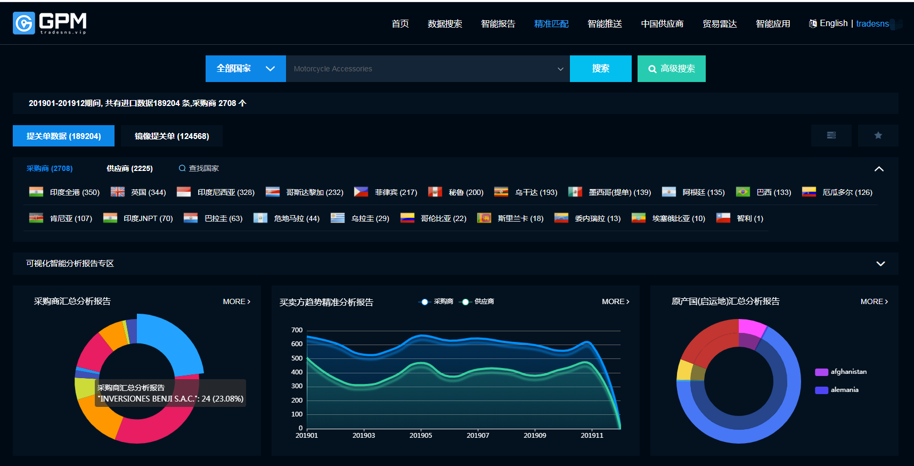Select the UK flag for 英国 (344)

118,192
